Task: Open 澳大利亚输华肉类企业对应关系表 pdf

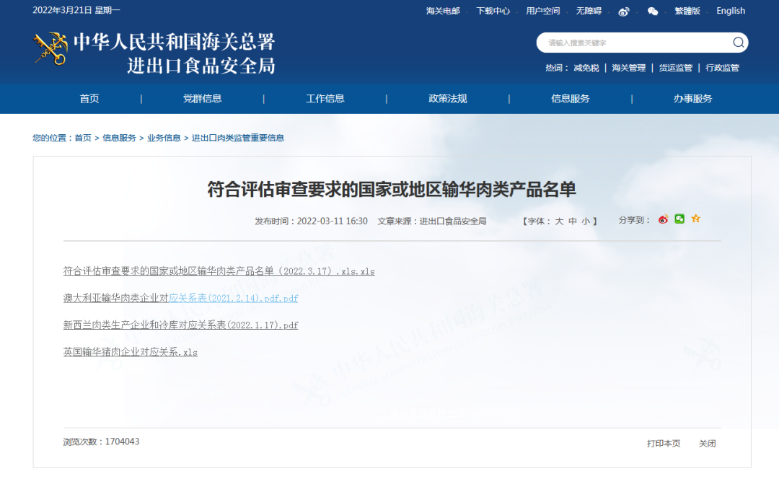Action: (181, 298)
